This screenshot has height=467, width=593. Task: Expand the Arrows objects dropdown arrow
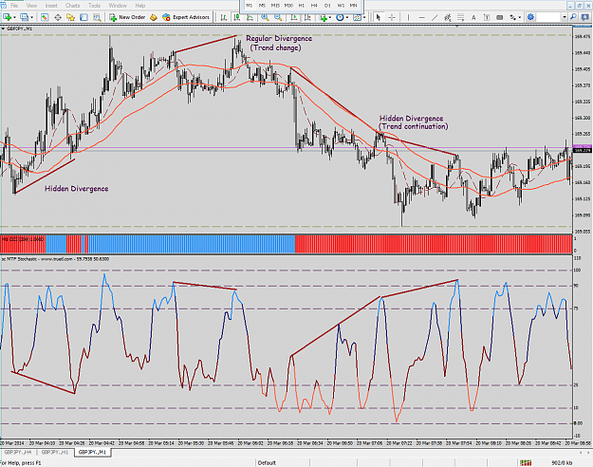click(519, 17)
